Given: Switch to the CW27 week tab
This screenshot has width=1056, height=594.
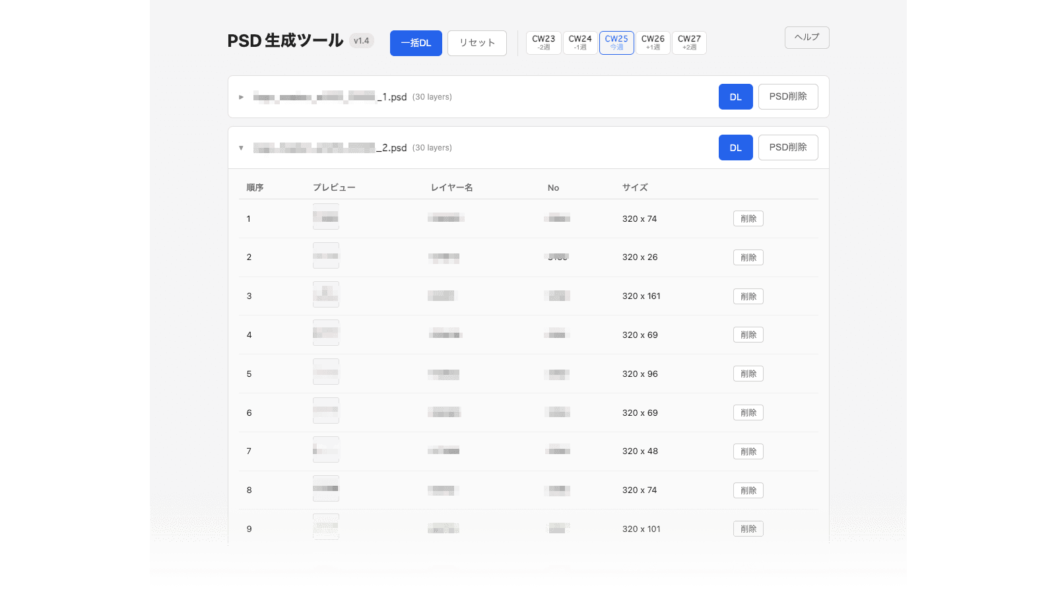Looking at the screenshot, I should click(x=689, y=43).
